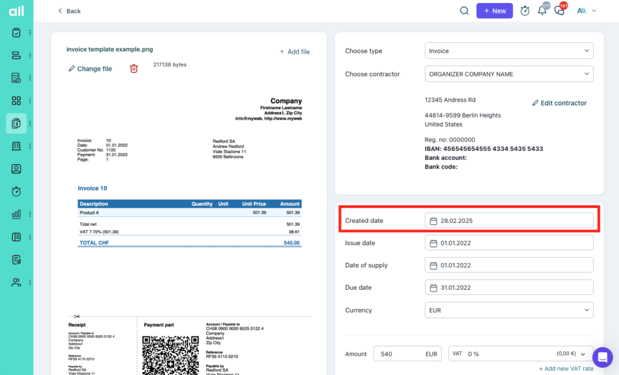
Task: Click Add file link
Action: (x=294, y=52)
